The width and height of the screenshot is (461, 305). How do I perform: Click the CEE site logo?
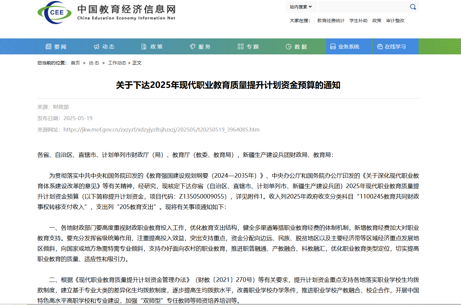[54, 13]
